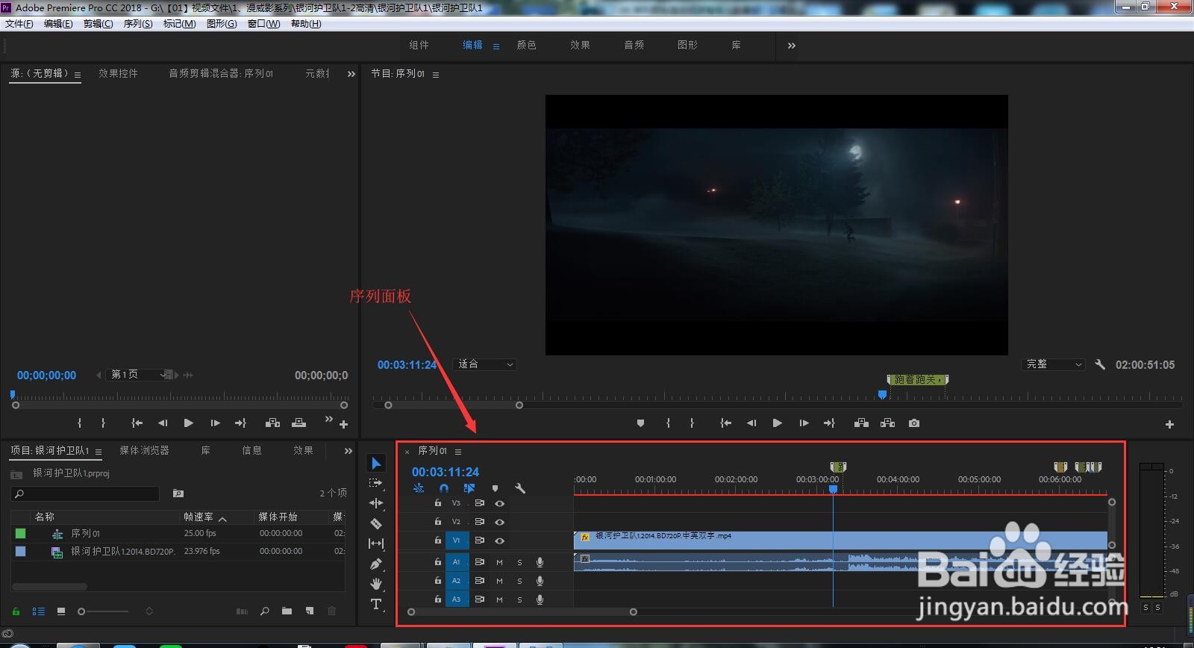Click program monitor Extract button

pos(887,423)
